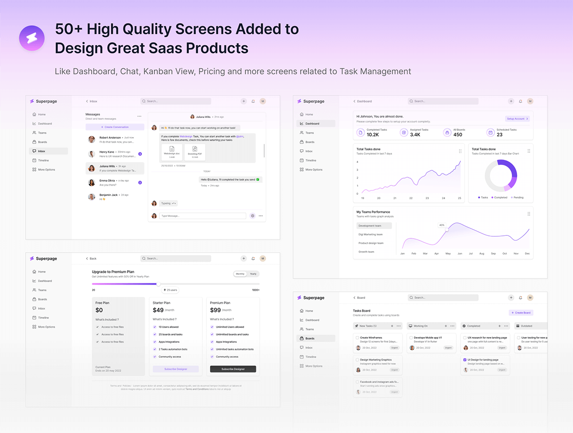Uncheck the UI Design for landing page task
Viewport: 573px width, 433px height.
pyautogui.click(x=465, y=359)
